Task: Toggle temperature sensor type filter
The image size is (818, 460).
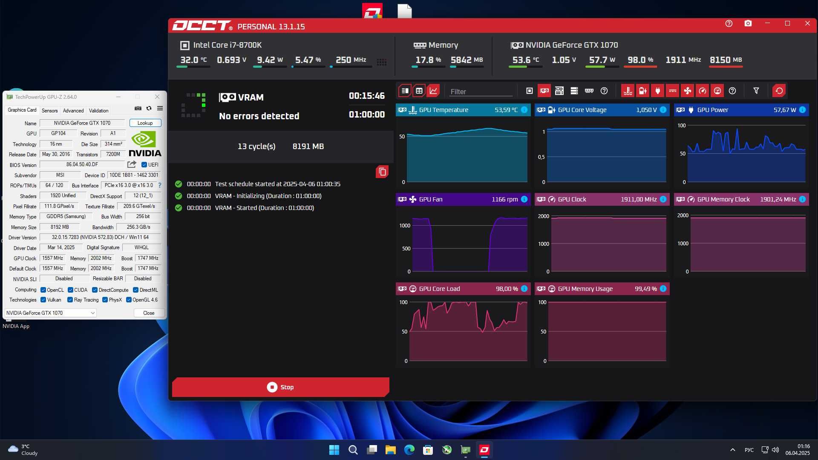Action: [628, 91]
